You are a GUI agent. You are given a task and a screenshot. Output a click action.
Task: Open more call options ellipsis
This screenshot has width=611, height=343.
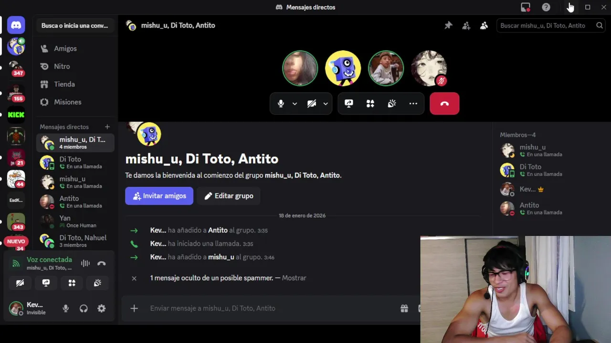413,103
